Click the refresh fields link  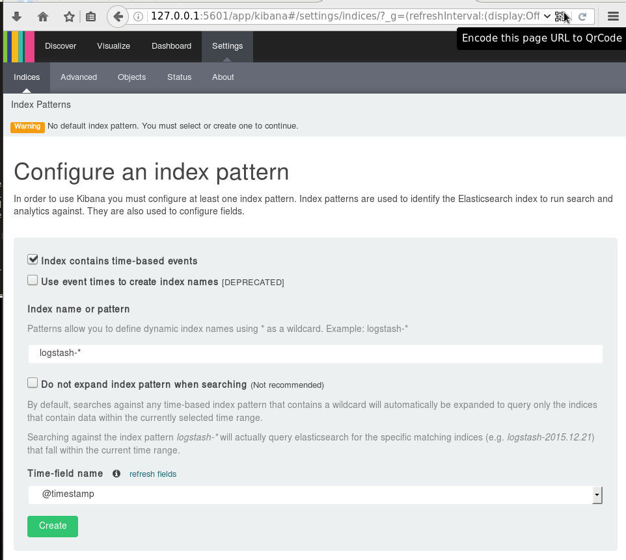click(153, 474)
